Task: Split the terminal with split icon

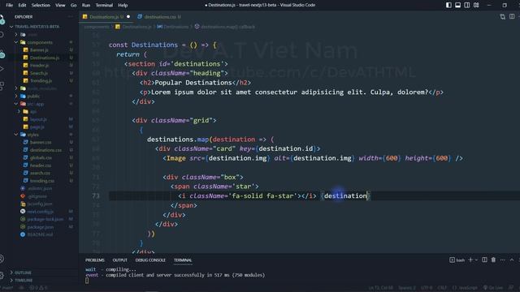Action: (x=484, y=260)
